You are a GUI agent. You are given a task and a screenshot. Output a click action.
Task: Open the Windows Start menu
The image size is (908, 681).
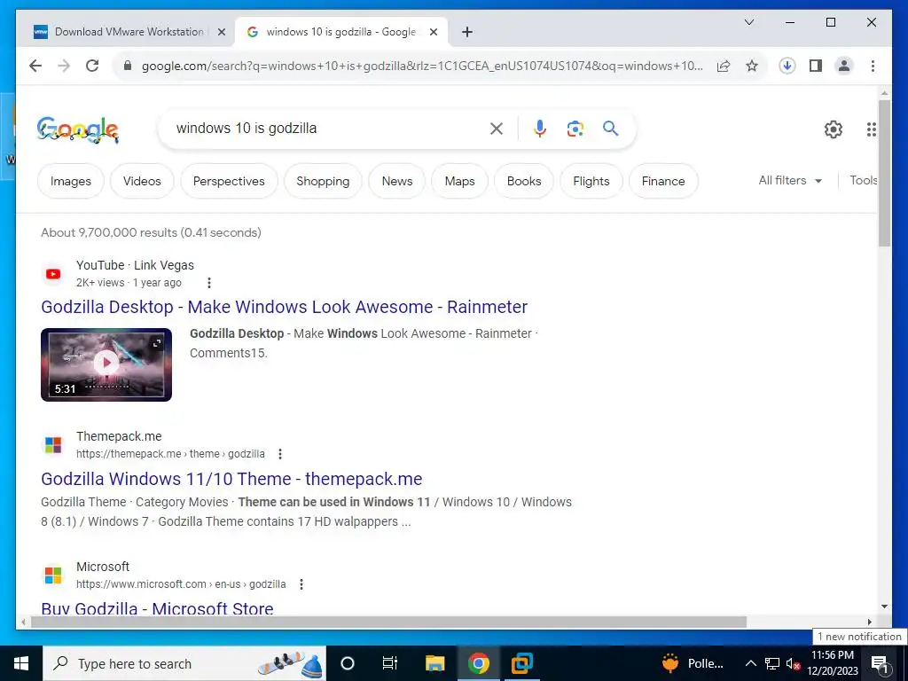(21, 663)
